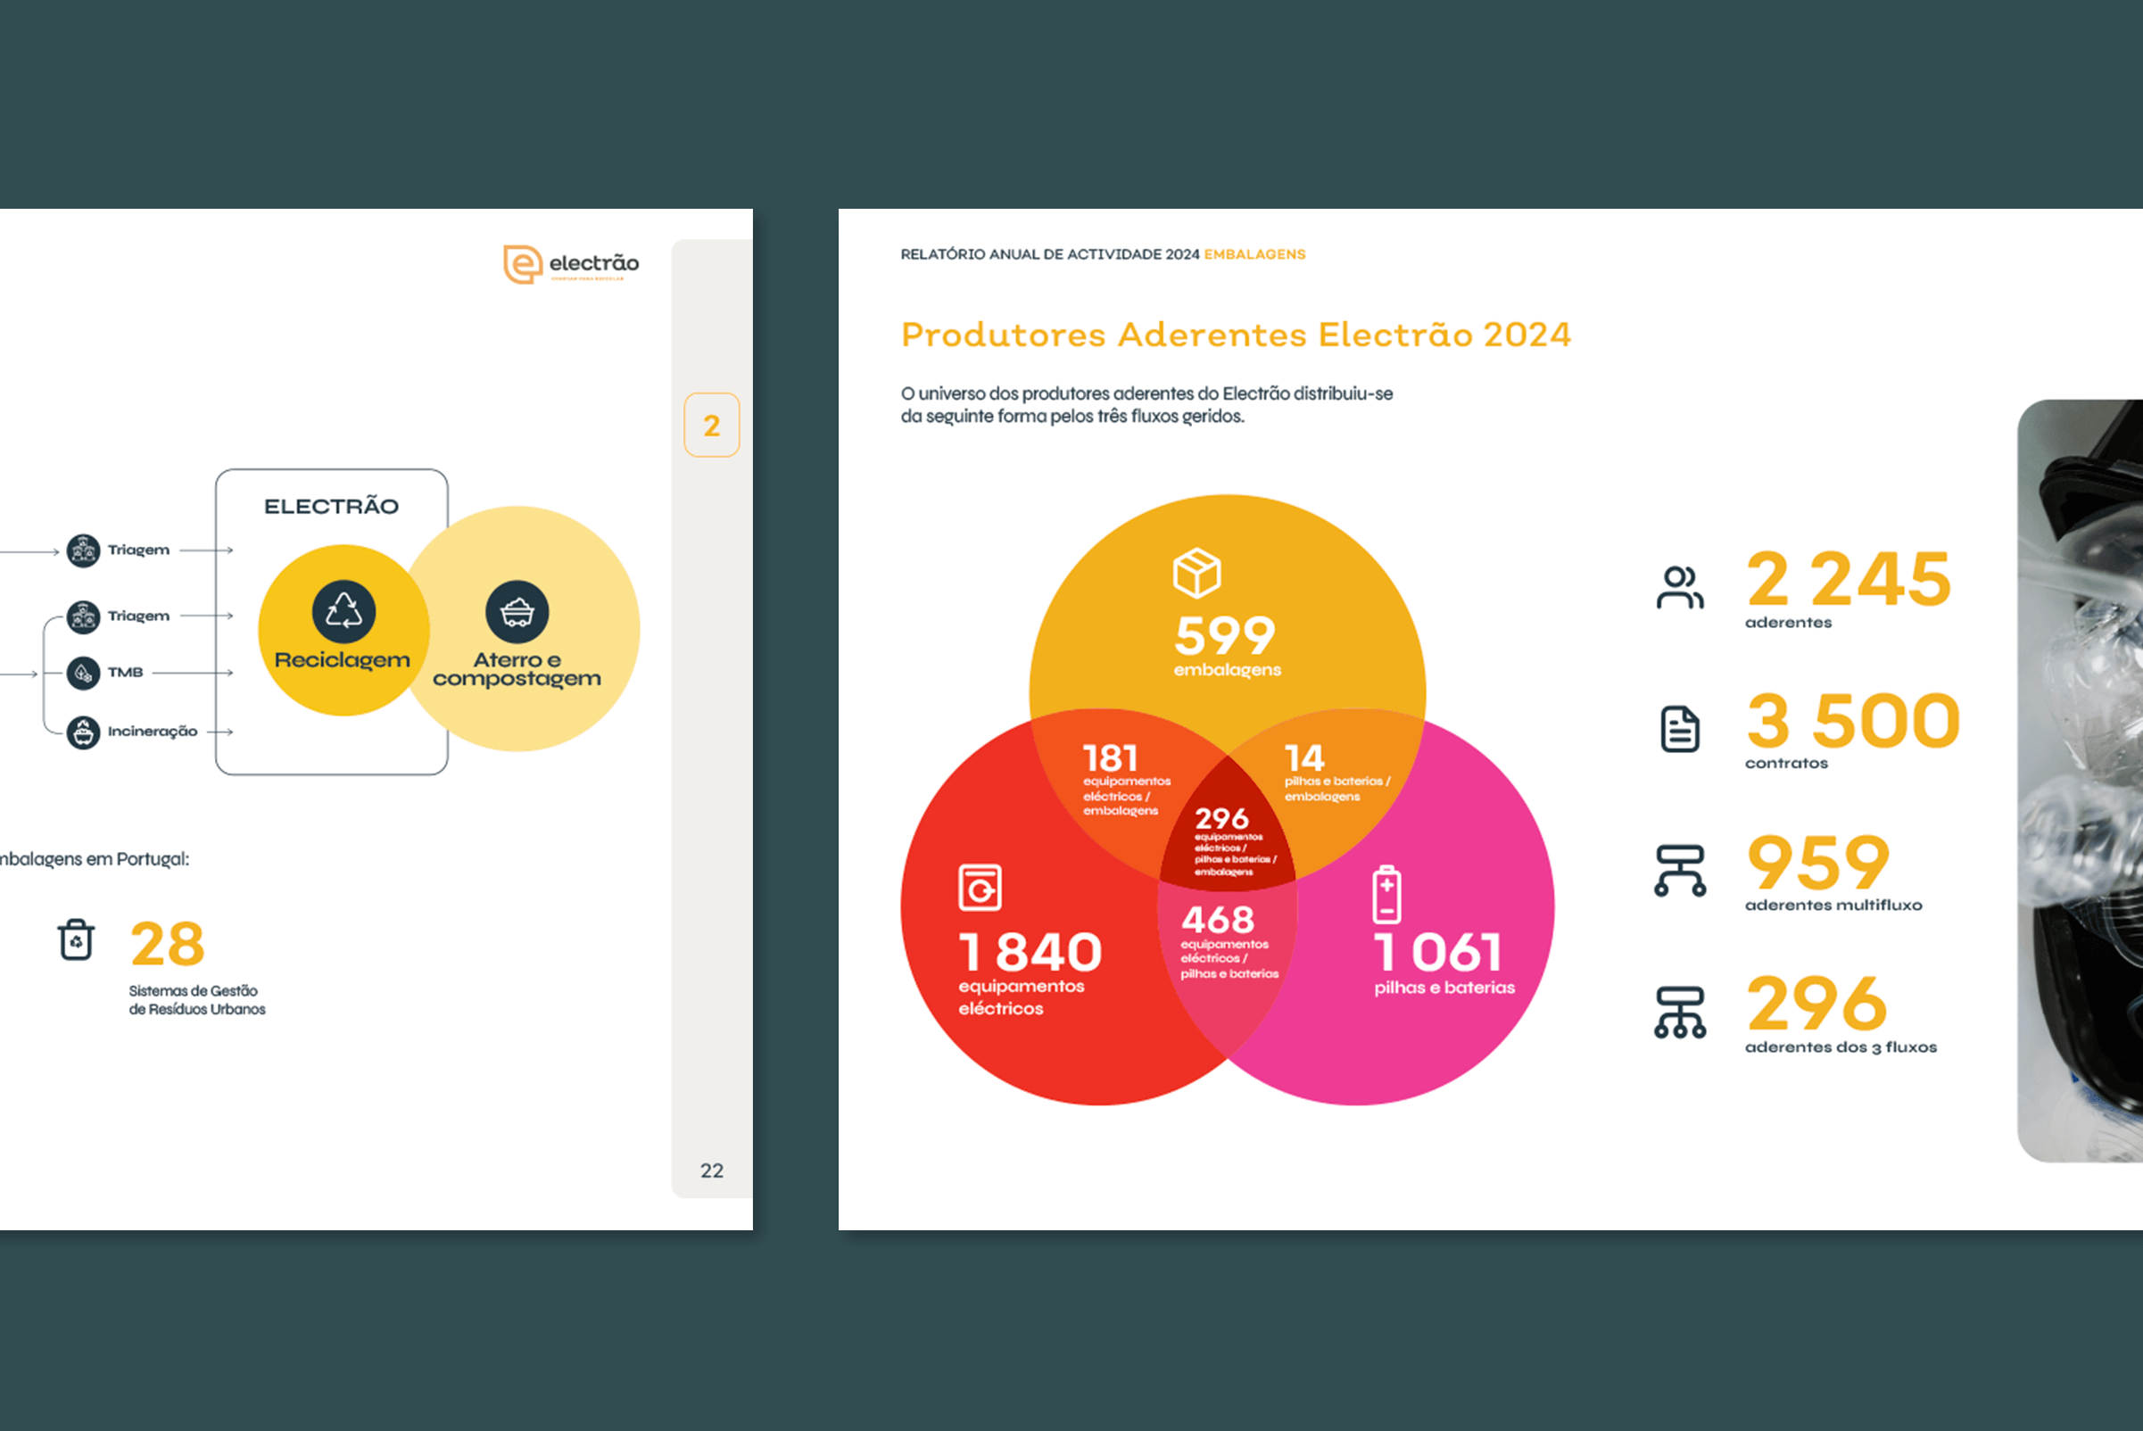Click the intro paragraph 'O universo dos produtores aderentes'
The height and width of the screenshot is (1431, 2143).
1146,405
